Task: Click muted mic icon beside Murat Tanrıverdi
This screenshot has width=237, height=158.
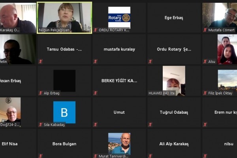Action: click(x=95, y=156)
